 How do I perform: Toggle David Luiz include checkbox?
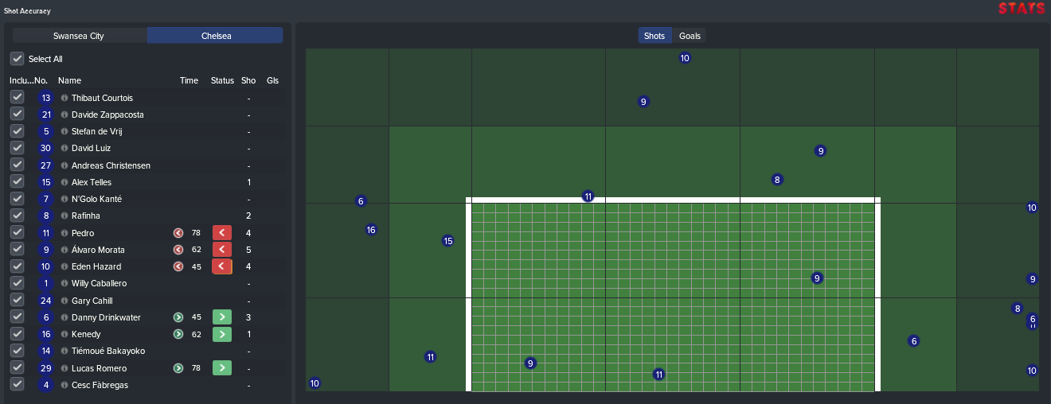point(17,148)
